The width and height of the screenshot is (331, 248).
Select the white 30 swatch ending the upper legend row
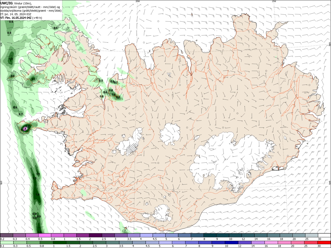(x=324, y=235)
